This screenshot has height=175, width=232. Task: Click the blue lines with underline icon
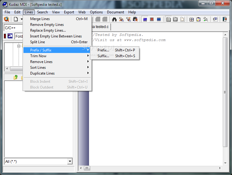[145, 19]
